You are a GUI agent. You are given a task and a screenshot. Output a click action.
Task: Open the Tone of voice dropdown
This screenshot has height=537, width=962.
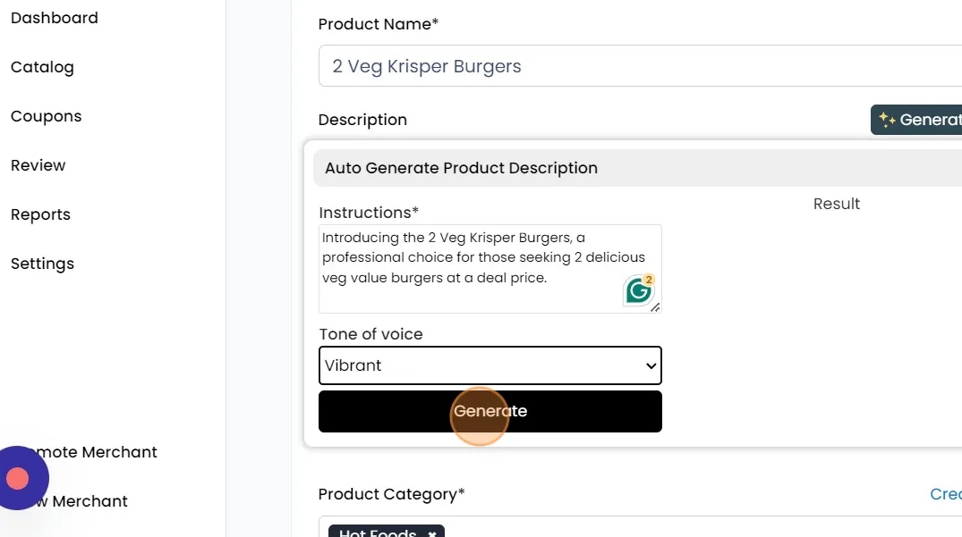pyautogui.click(x=490, y=365)
